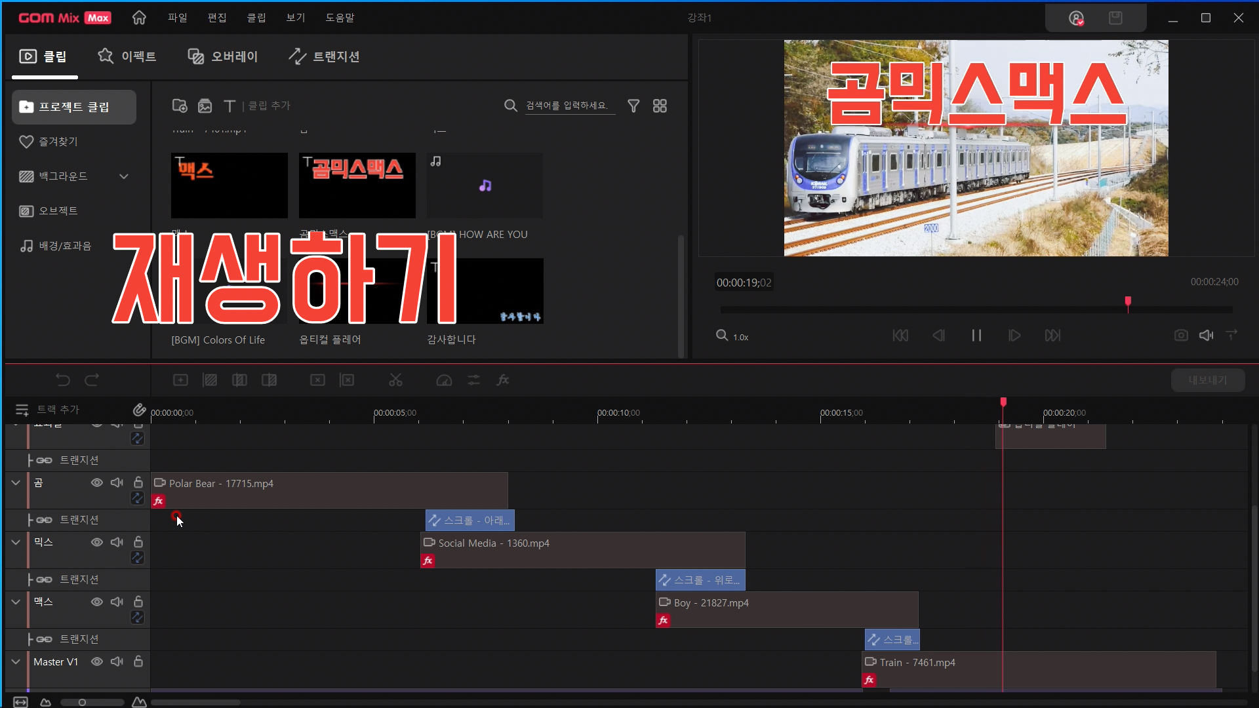Viewport: 1259px width, 708px height.
Task: Switch clip grid view layout
Action: tap(660, 106)
